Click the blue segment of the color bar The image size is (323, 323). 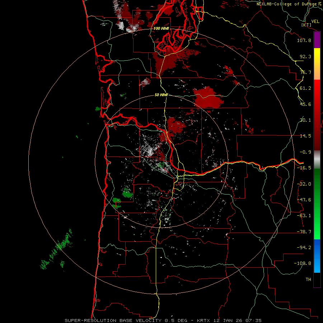pos(317,256)
